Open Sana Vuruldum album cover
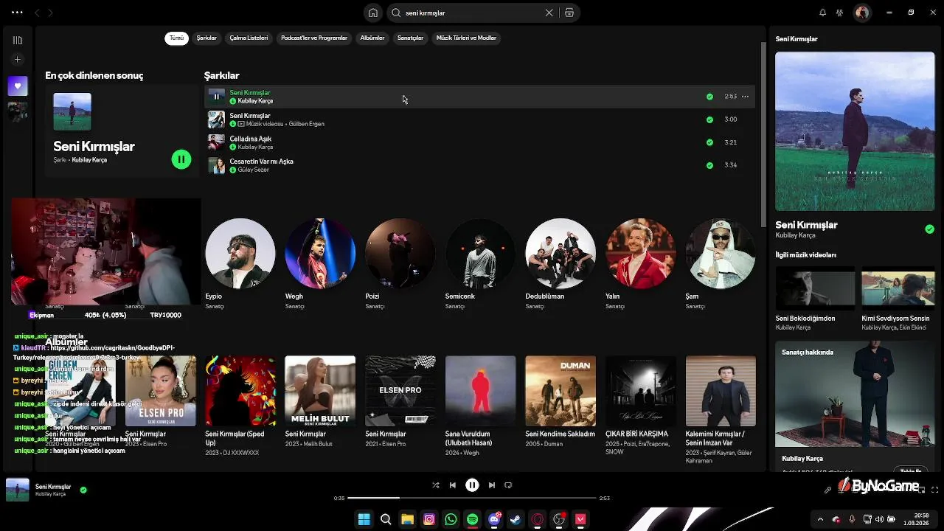944x531 pixels. pos(480,391)
